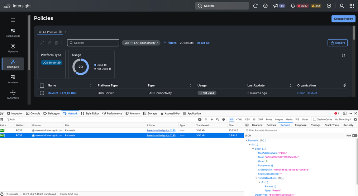Click the Reset All link
This screenshot has width=358, height=196.
[203, 43]
